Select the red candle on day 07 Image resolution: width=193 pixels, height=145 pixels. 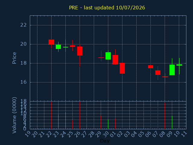pyautogui.click(x=158, y=72)
